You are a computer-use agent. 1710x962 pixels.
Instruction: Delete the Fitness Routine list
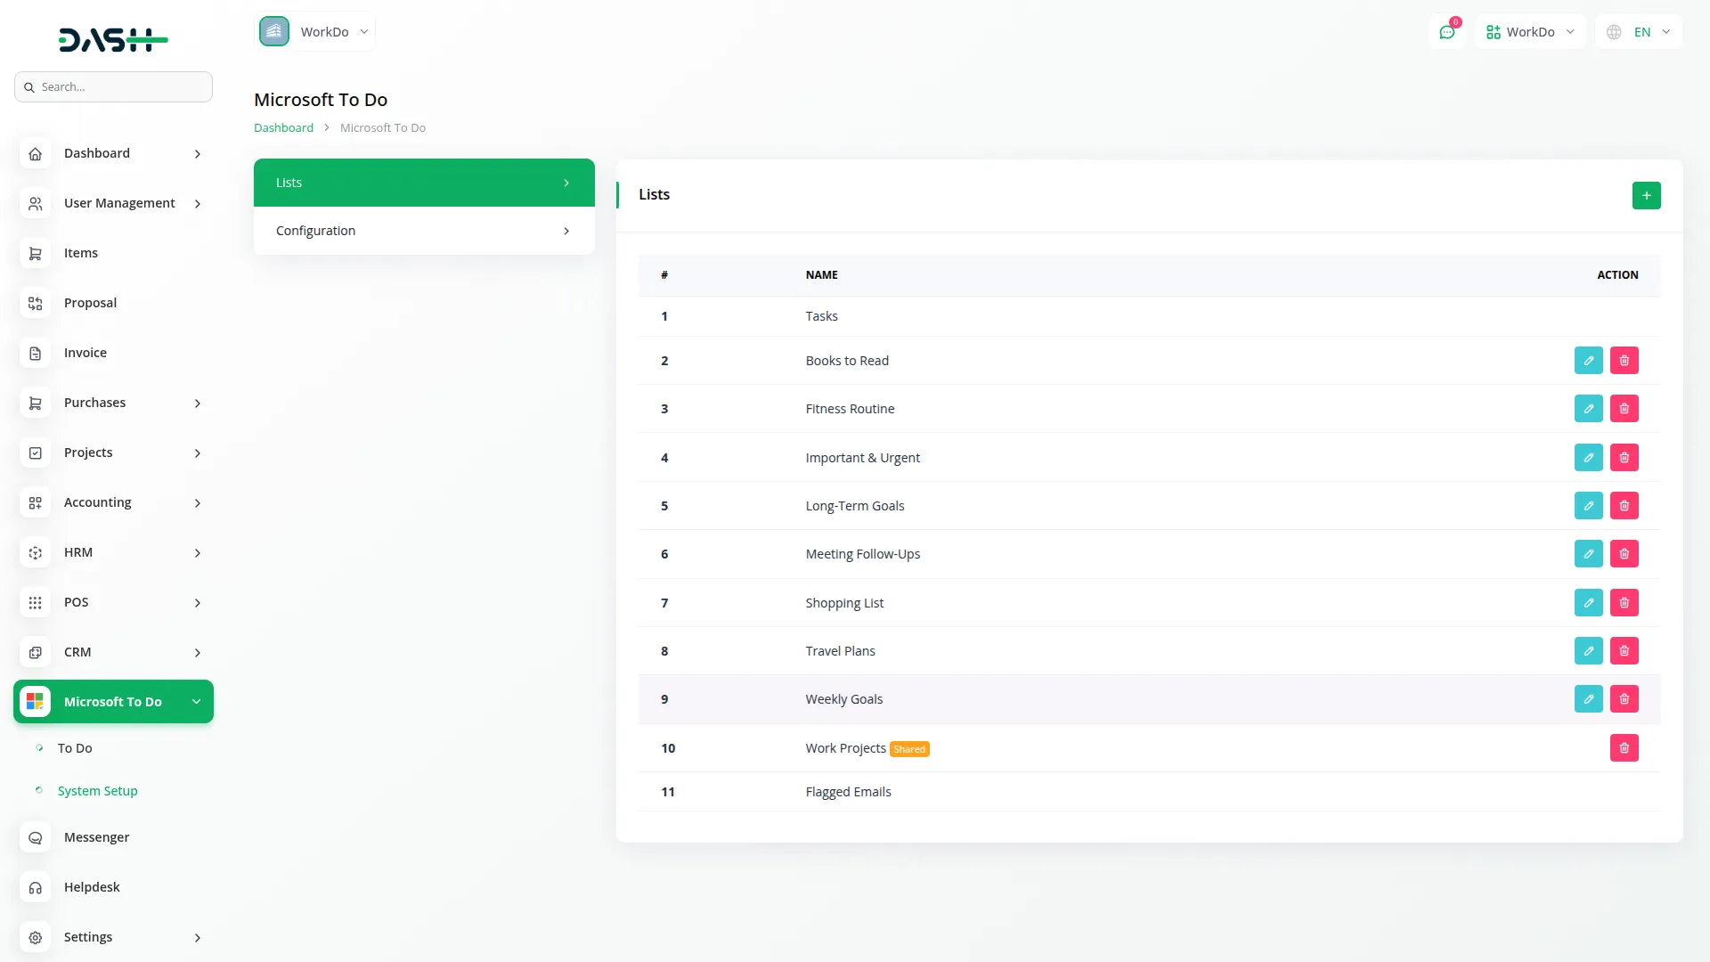(x=1624, y=409)
